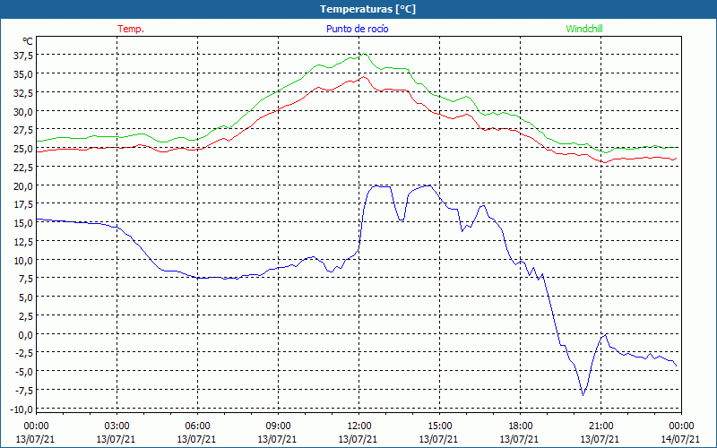Click the 2,5 y-axis value
This screenshot has width=717, height=448.
coord(25,316)
